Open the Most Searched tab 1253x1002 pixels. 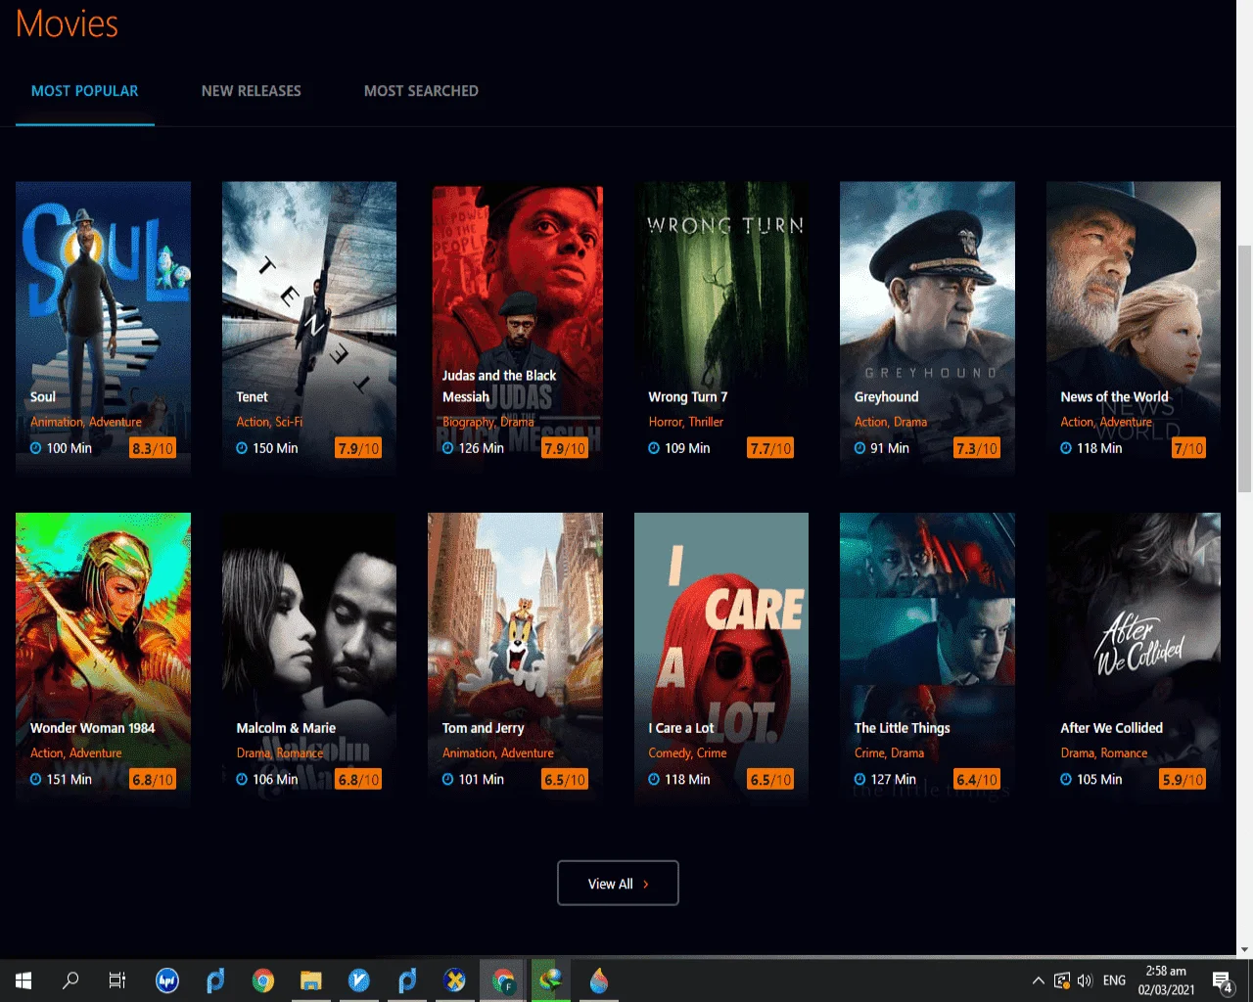[x=421, y=91]
